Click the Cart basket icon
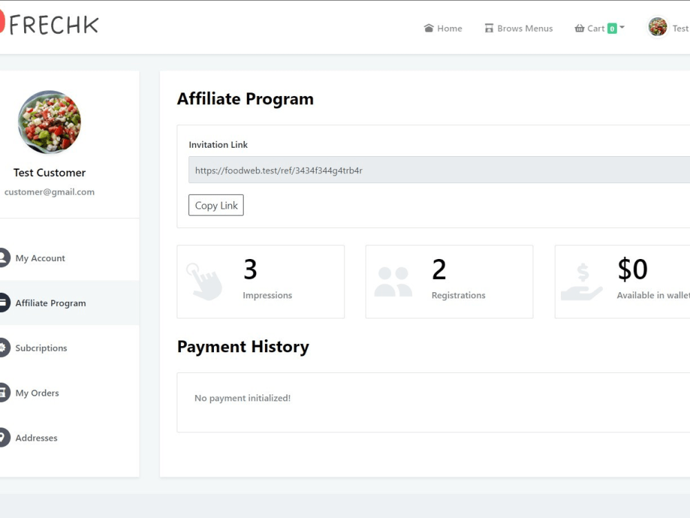This screenshot has height=518, width=690. [580, 28]
